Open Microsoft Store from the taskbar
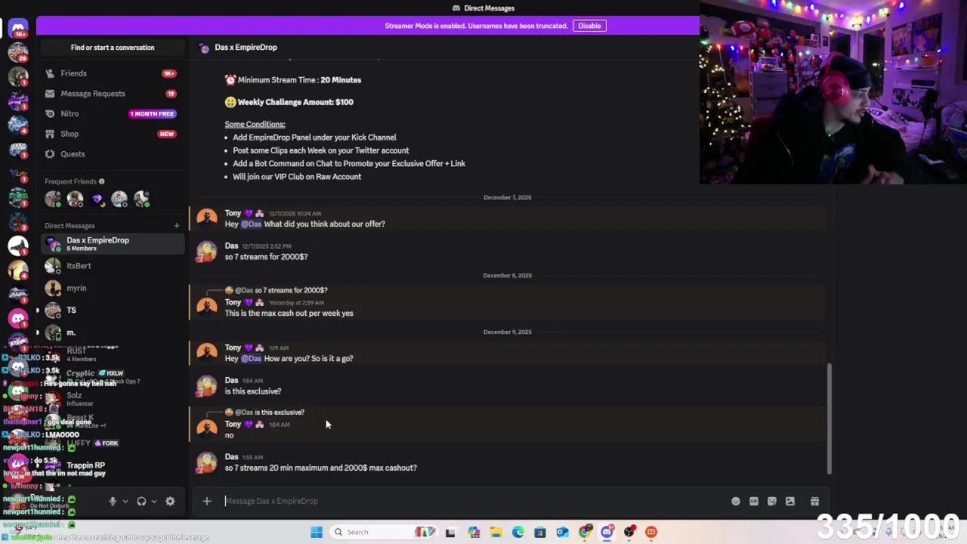The image size is (967, 544). pyautogui.click(x=540, y=532)
